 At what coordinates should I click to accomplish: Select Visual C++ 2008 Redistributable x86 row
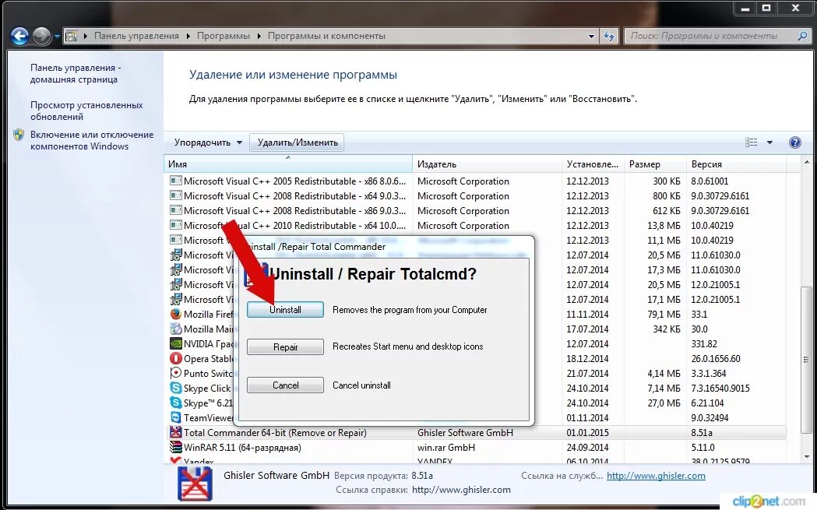click(x=475, y=211)
